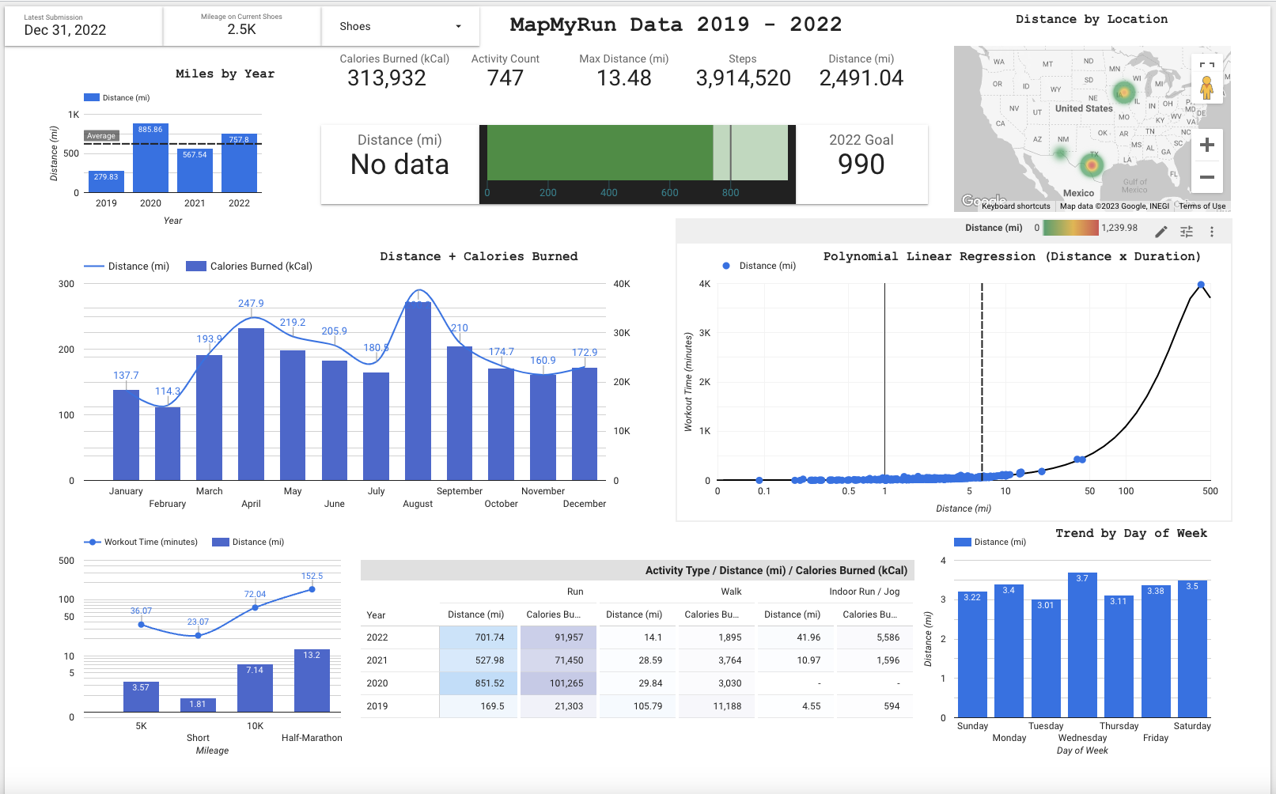Click Calories Burned (kCal) legend swatch
This screenshot has width=1276, height=794.
pyautogui.click(x=196, y=267)
